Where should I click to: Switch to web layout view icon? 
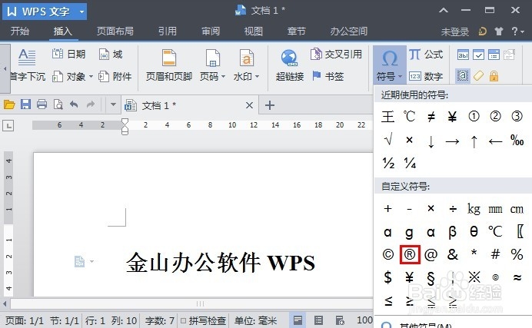[340, 320]
